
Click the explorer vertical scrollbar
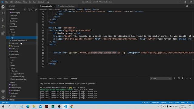37,48
